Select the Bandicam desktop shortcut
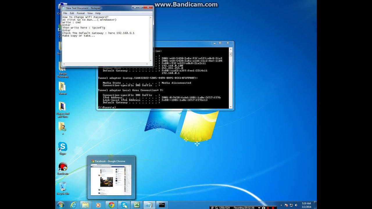Image resolution: width=372 pixels, height=209 pixels. point(62,169)
